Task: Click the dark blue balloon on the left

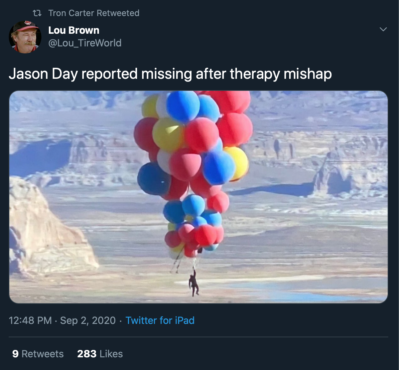Action: 153,179
